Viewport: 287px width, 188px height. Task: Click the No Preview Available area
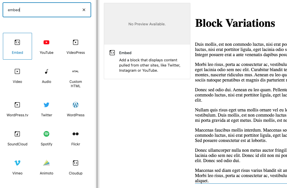point(147,24)
